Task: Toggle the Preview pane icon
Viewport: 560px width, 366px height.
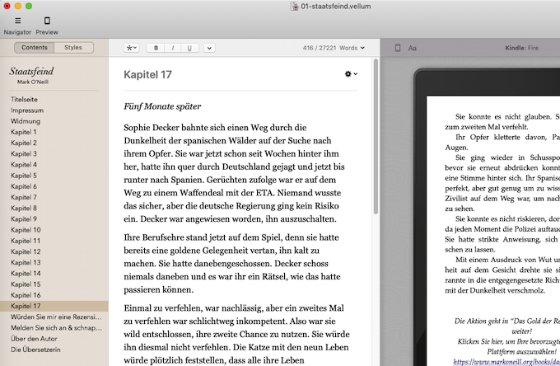Action: (x=47, y=21)
